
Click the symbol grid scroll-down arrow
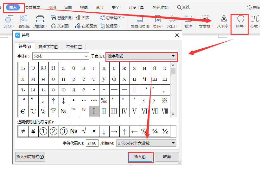[x=173, y=114]
